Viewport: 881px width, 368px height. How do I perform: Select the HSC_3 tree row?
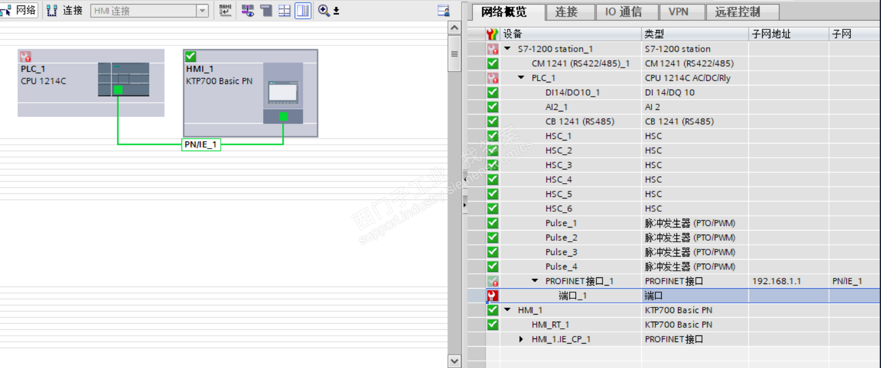(558, 165)
